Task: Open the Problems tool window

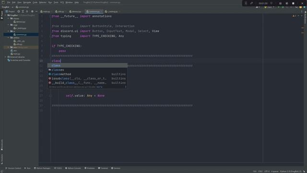Action: 90,168
